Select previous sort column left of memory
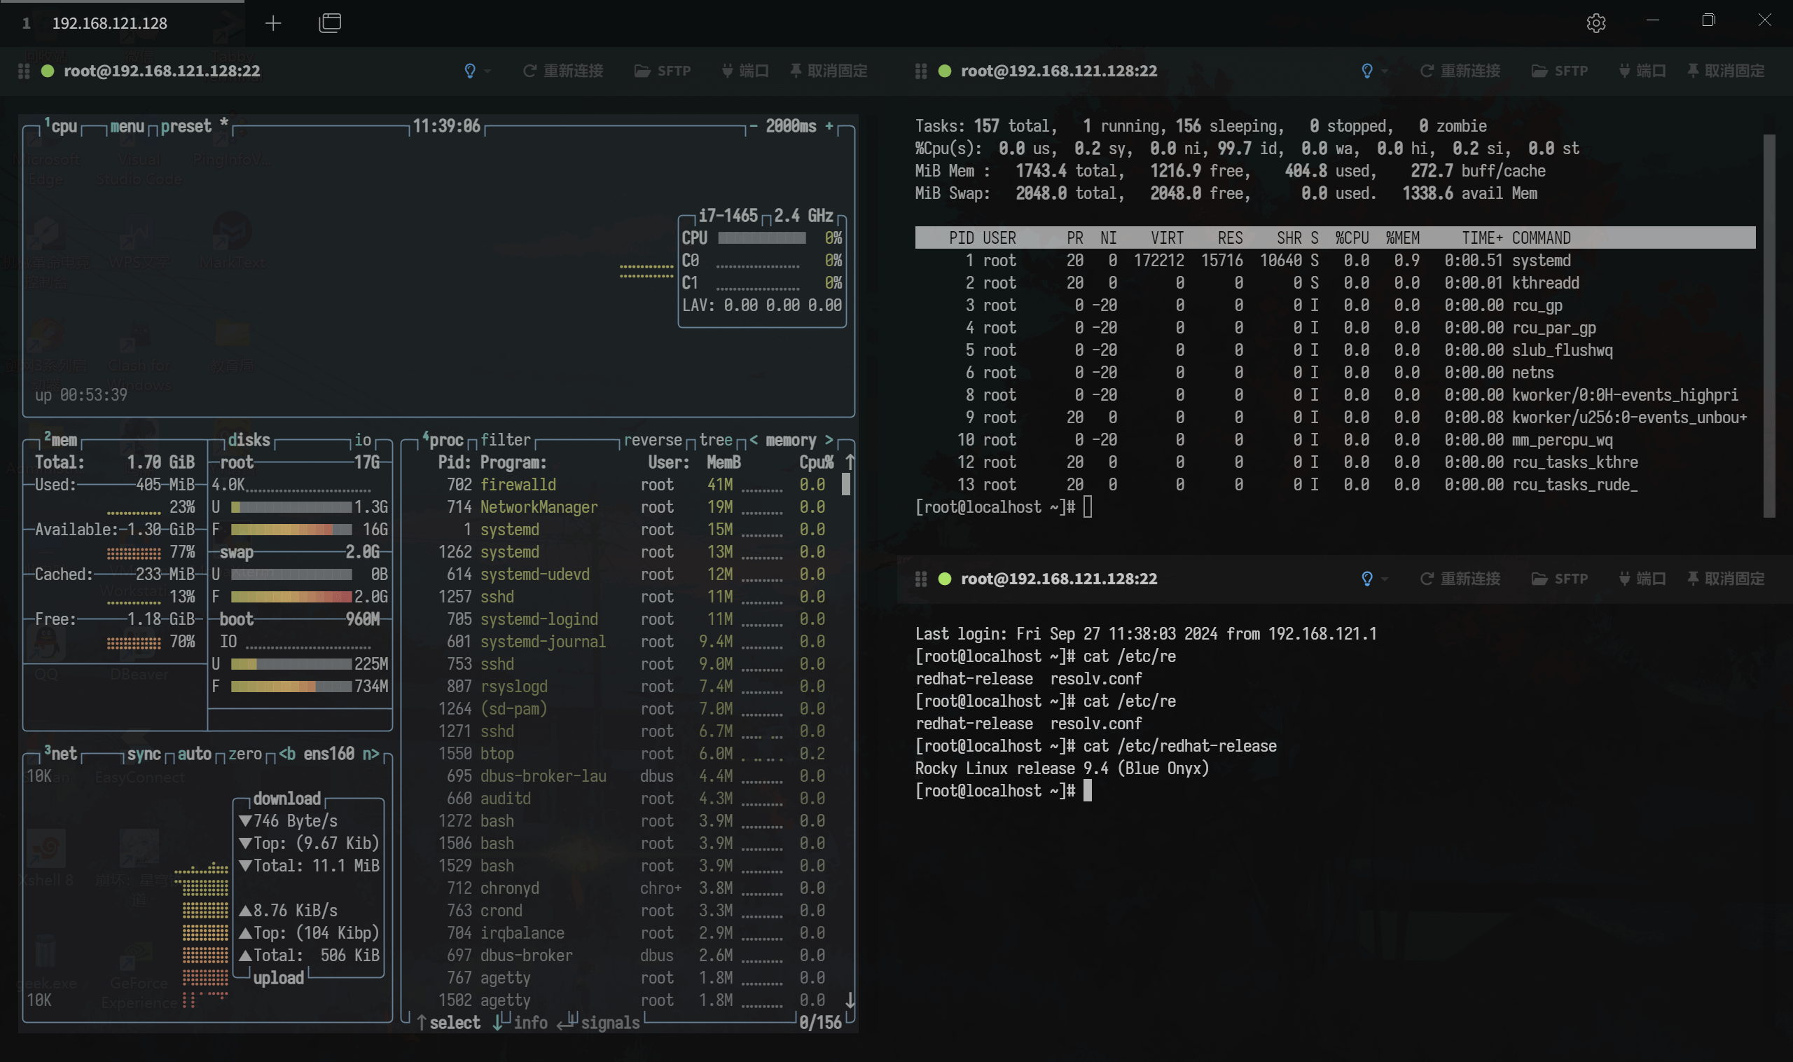 [x=754, y=439]
